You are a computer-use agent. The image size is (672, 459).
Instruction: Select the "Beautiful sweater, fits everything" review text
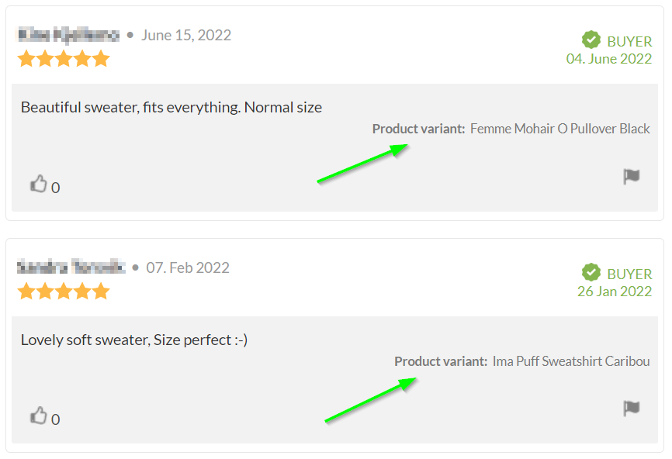tap(171, 107)
